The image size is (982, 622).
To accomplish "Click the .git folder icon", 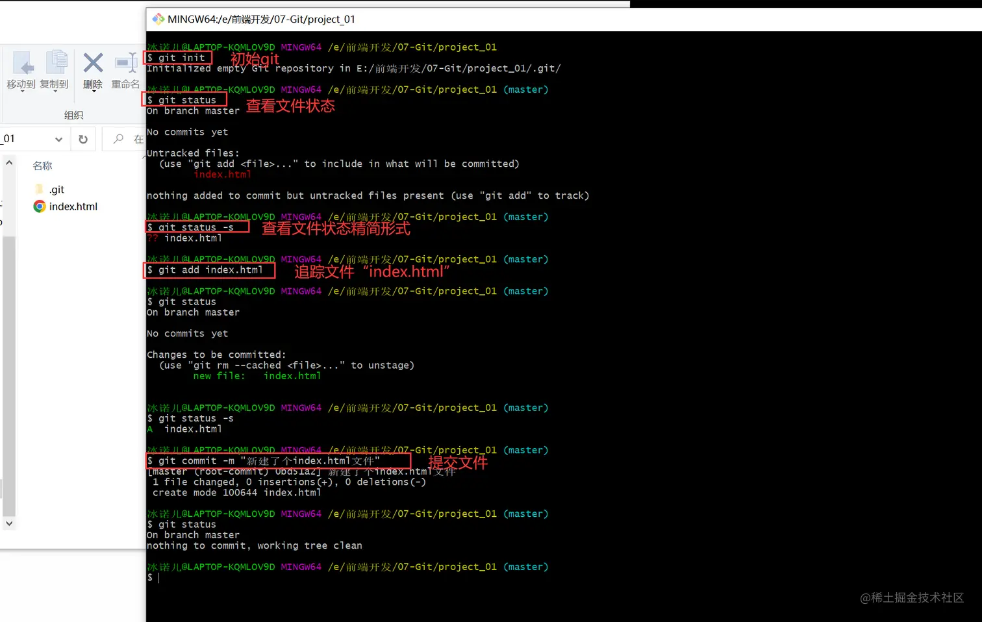I will pos(40,189).
